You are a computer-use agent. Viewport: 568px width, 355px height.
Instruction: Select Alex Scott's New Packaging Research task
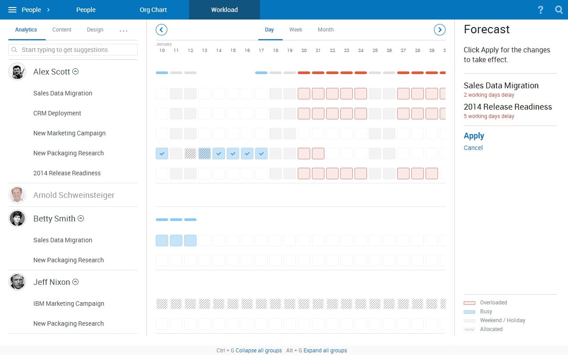click(68, 153)
